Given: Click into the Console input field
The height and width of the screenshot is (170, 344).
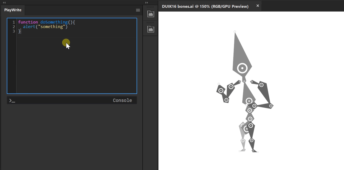Looking at the screenshot, I should tap(72, 100).
